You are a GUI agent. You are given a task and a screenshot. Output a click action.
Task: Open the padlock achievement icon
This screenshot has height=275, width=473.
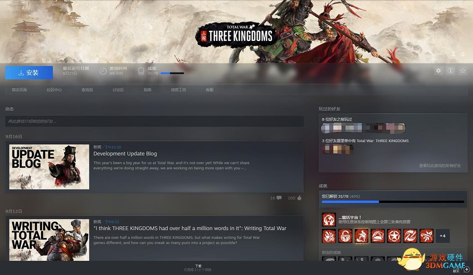345,236
